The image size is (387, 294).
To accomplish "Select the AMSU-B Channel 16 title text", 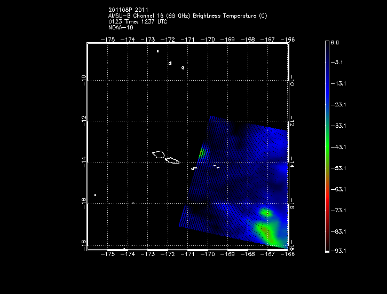I will point(187,16).
